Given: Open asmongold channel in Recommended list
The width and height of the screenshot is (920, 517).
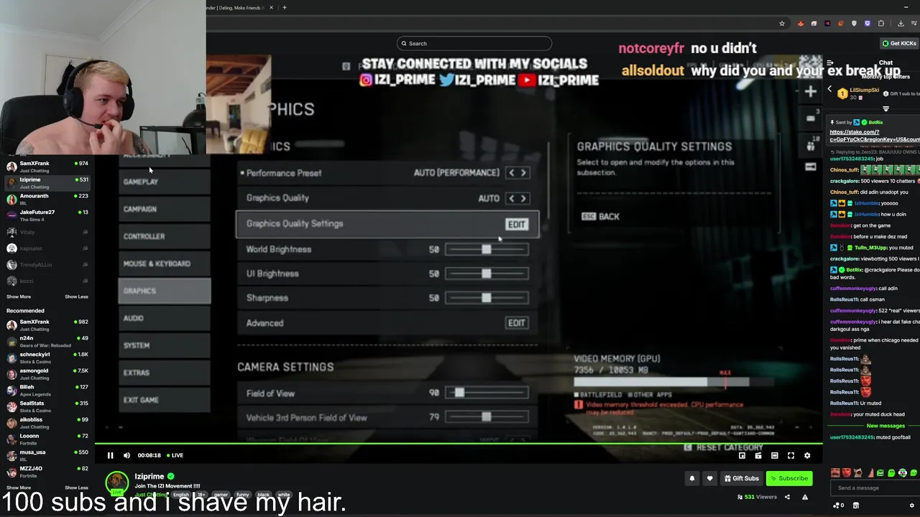Looking at the screenshot, I should [47, 374].
